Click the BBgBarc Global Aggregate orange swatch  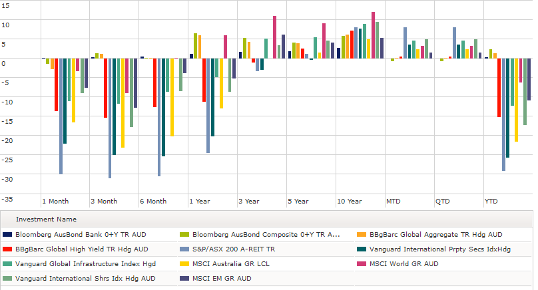pos(362,235)
